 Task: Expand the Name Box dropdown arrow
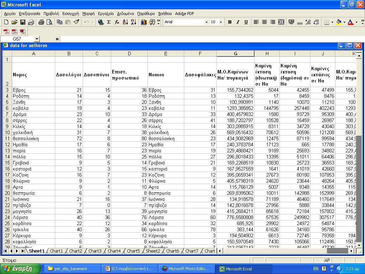tap(37, 39)
